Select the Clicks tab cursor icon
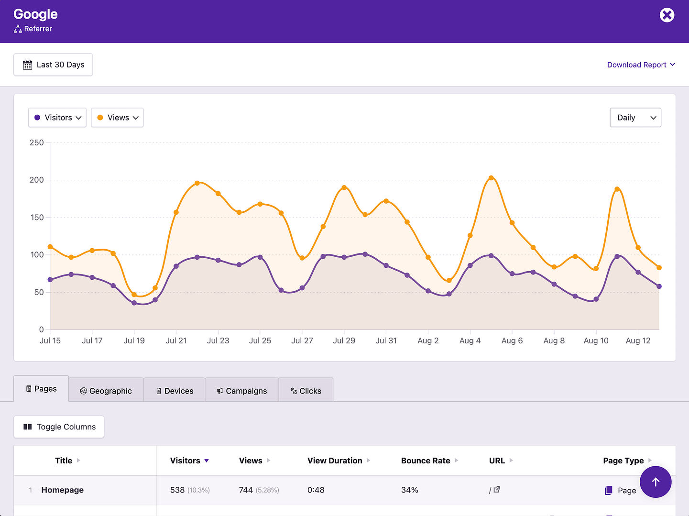 294,391
